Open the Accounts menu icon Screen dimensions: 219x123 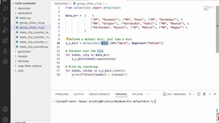[5, 109]
